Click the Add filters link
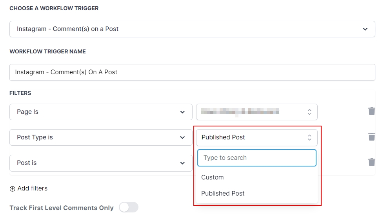This screenshot has width=382, height=214. tap(33, 188)
